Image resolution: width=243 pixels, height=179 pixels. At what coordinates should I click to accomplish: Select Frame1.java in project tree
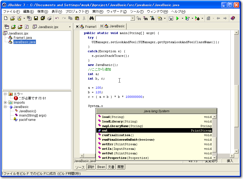pos(23,38)
